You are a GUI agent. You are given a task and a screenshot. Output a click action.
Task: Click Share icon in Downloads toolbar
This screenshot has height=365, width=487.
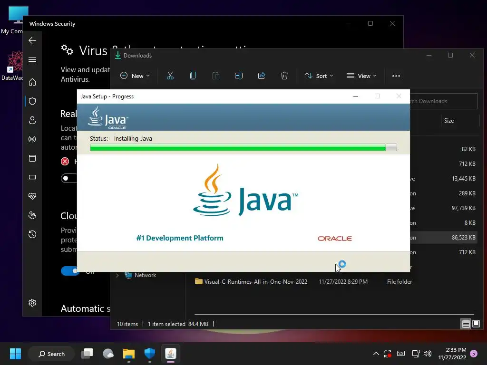pyautogui.click(x=262, y=76)
